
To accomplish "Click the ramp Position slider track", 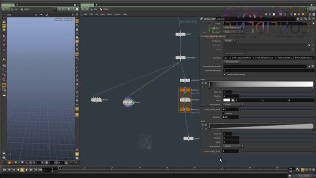I will [276, 96].
